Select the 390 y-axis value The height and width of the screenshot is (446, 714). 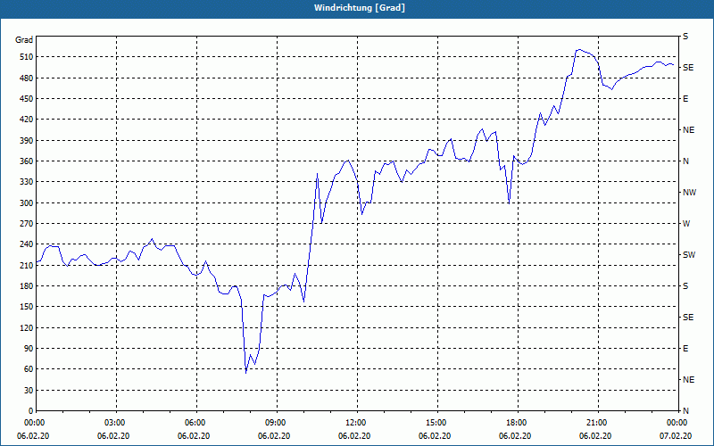[26, 141]
